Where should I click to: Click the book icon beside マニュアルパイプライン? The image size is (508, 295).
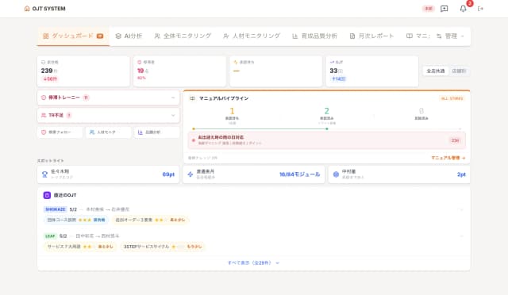coord(192,98)
